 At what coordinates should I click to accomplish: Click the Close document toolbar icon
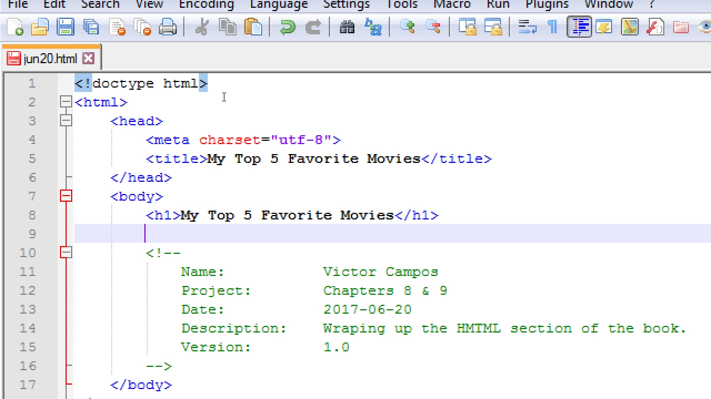click(x=117, y=27)
